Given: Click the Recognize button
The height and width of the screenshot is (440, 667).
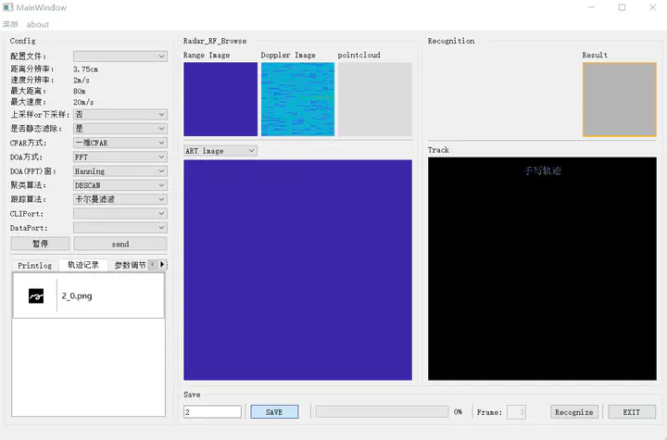Looking at the screenshot, I should (574, 412).
